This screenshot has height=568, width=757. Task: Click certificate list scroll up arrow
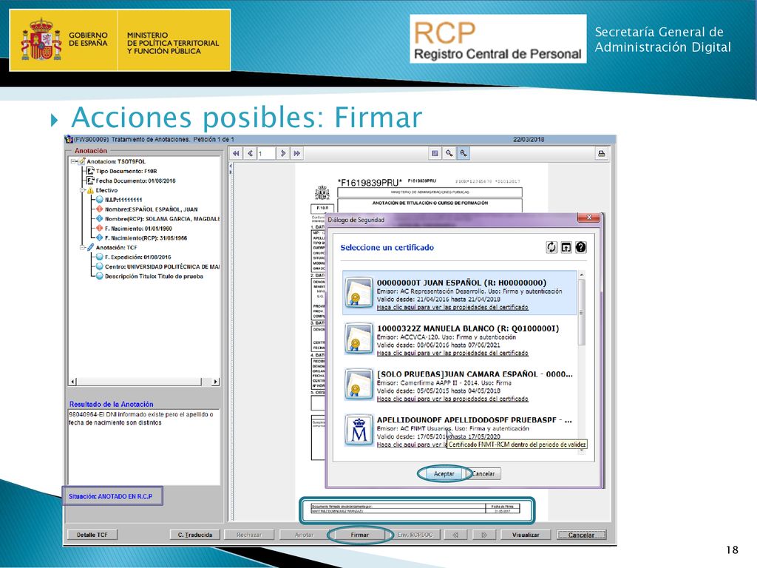click(582, 275)
